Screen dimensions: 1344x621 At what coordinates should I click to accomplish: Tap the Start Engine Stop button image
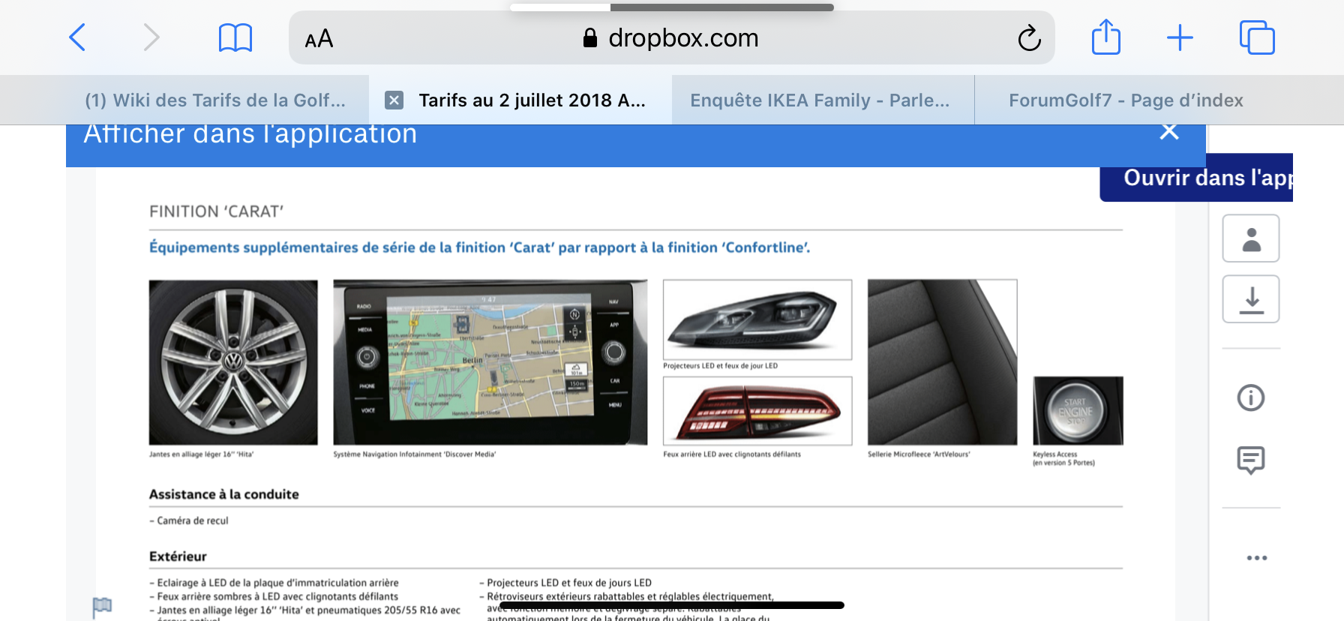[x=1078, y=411]
